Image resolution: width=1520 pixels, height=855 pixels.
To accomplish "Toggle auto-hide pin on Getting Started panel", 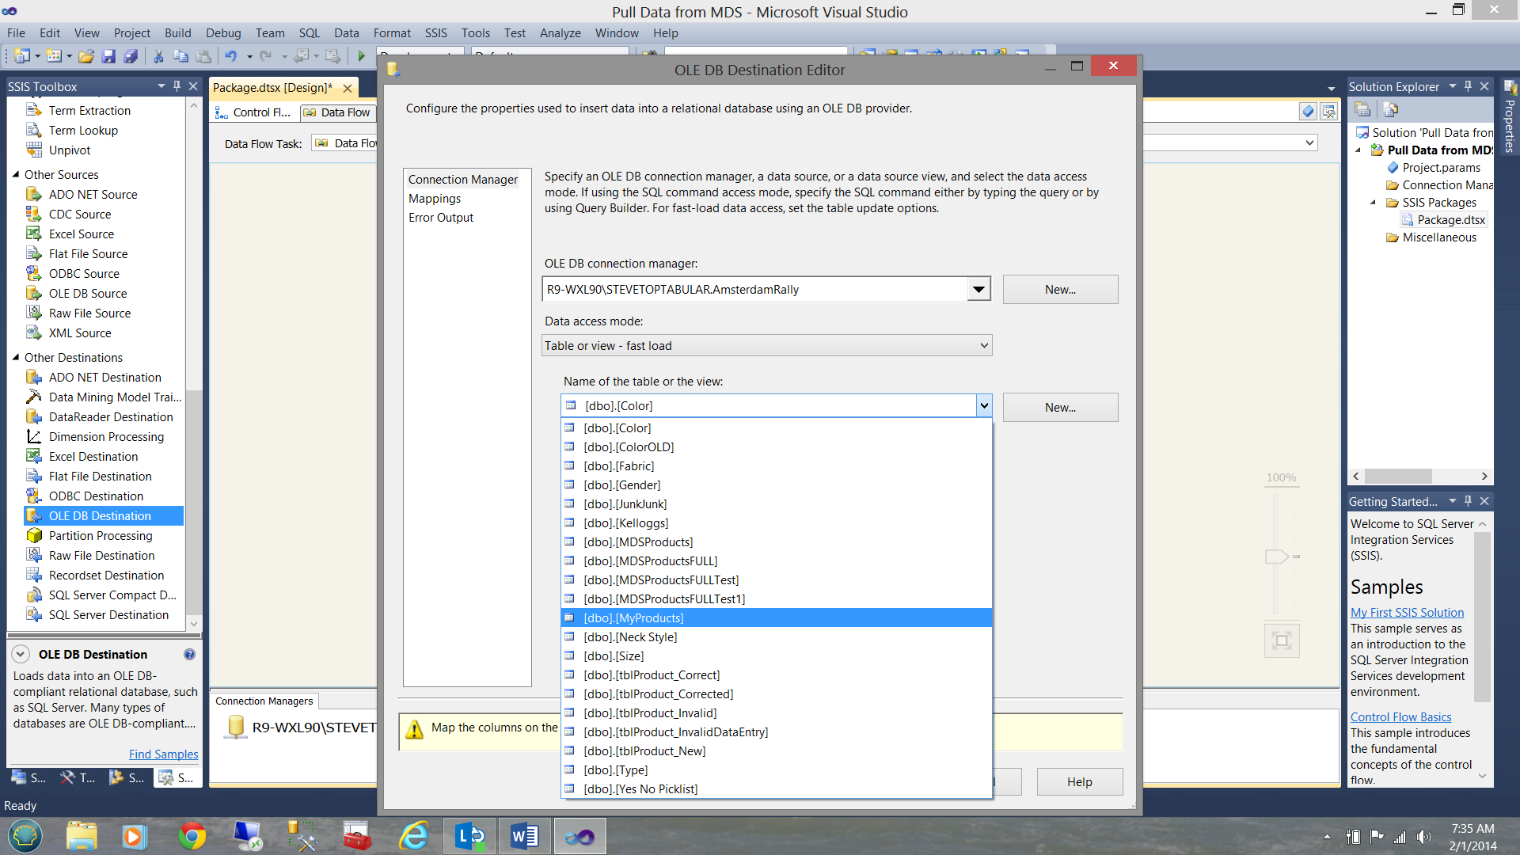I will pyautogui.click(x=1468, y=501).
